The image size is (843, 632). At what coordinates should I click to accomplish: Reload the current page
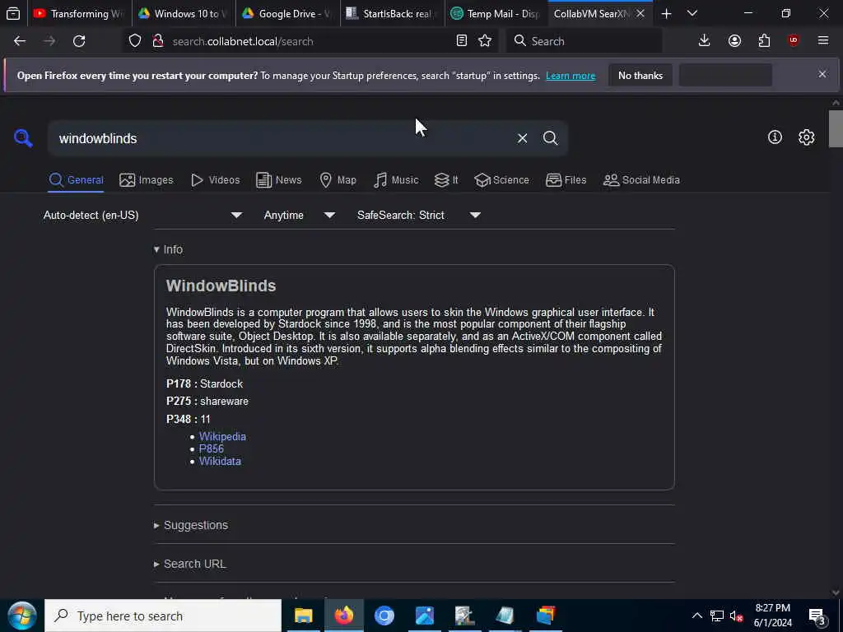79,41
